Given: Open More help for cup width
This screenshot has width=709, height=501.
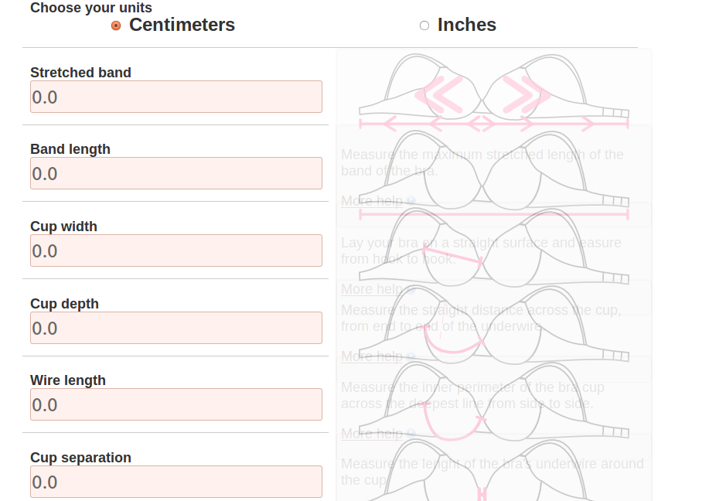Looking at the screenshot, I should pyautogui.click(x=372, y=356).
